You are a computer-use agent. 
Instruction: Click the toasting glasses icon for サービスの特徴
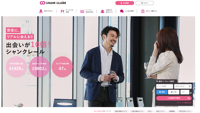(x=62, y=11)
